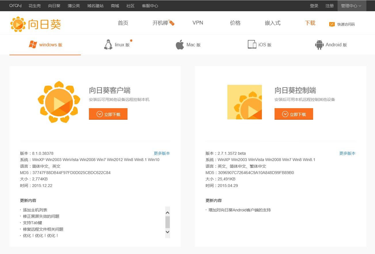The image size is (375, 254).
Task: Click the Linux penguin icon
Action: pos(108,45)
